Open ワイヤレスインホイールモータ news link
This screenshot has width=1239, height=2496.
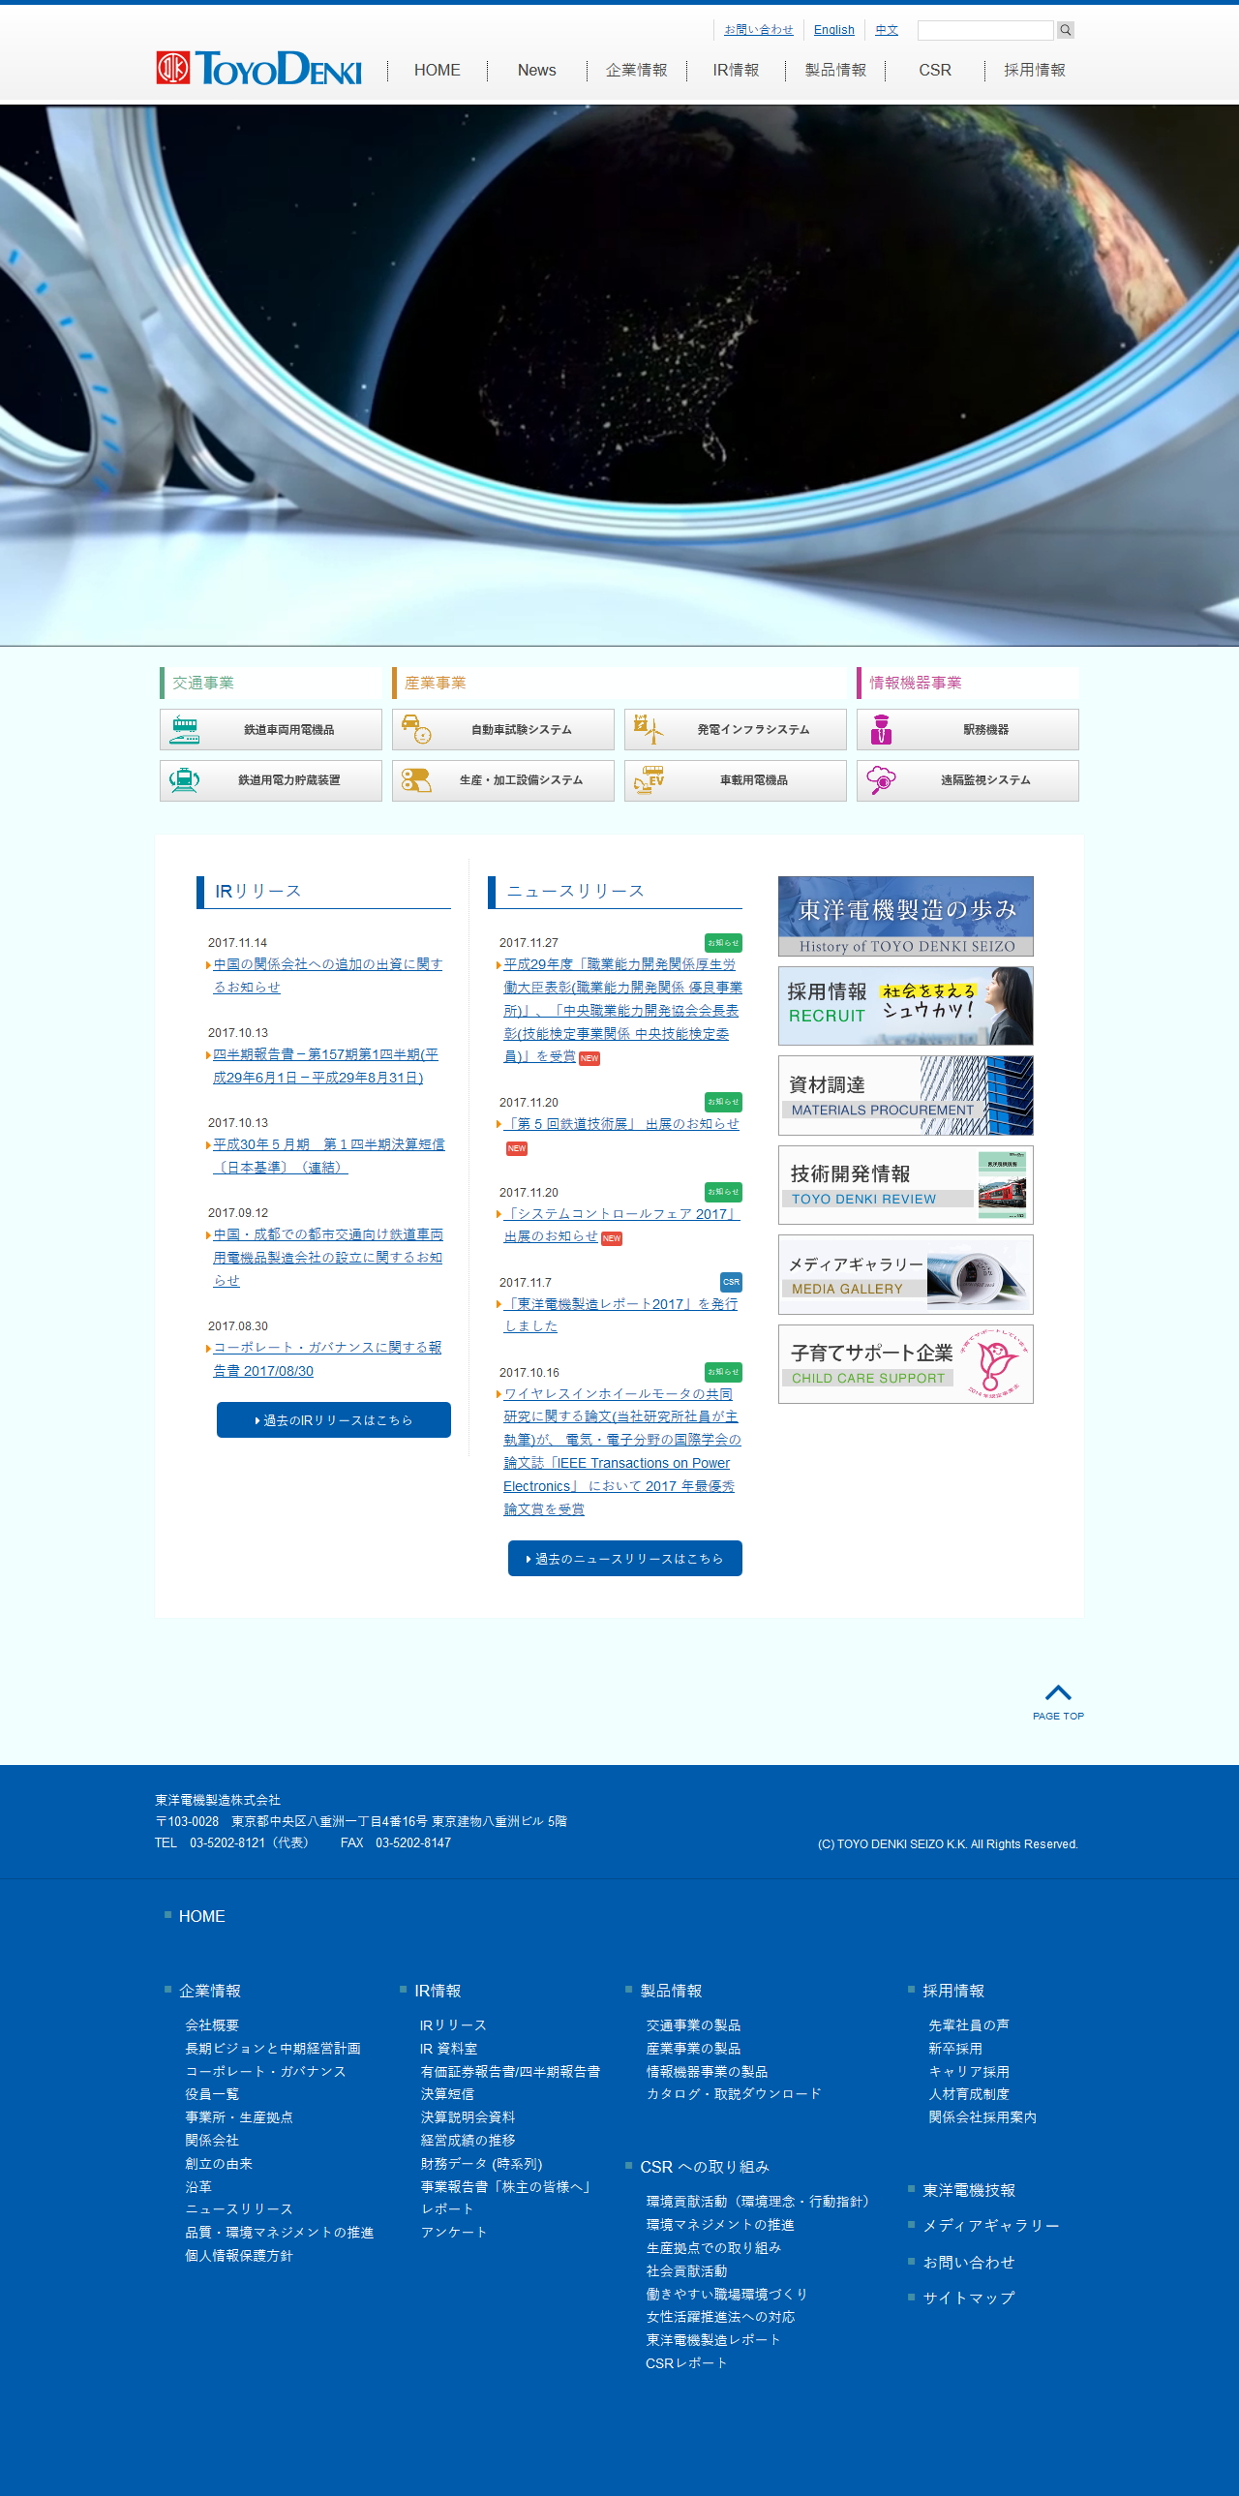(x=622, y=1451)
